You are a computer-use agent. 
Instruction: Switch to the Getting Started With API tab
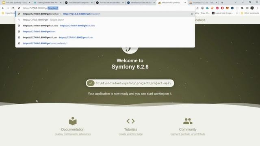tap(47, 3)
